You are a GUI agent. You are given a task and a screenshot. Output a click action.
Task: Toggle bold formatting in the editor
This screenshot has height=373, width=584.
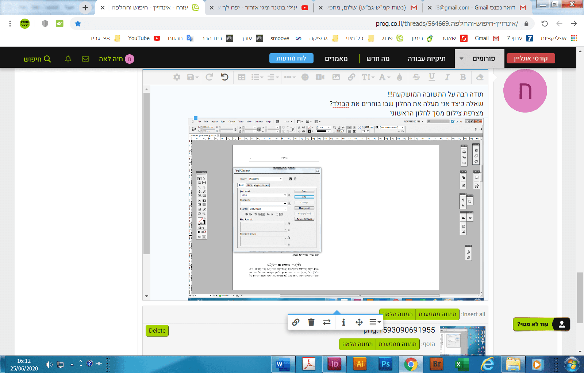click(463, 77)
